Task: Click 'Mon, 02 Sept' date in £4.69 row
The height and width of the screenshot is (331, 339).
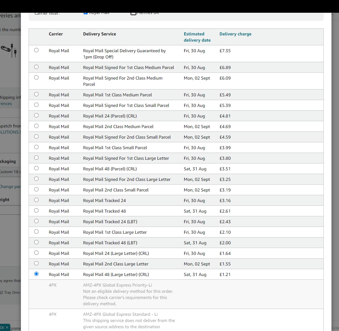Action: 197,127
